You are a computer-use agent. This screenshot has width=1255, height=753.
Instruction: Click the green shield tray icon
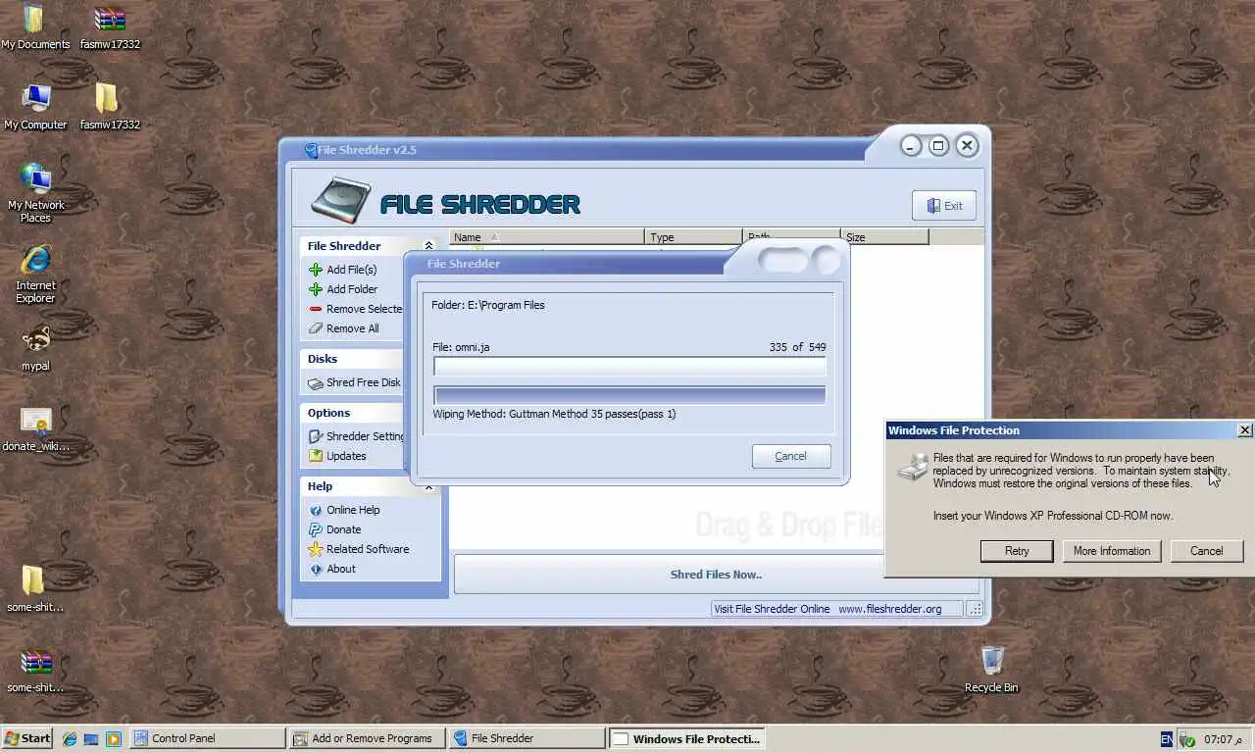click(x=1186, y=738)
